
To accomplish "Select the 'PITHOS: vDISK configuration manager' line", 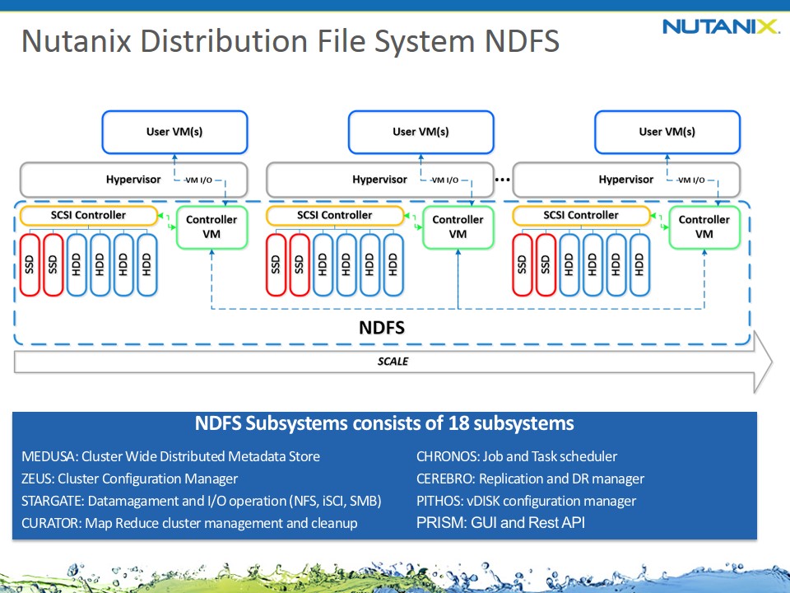I will pyautogui.click(x=527, y=501).
